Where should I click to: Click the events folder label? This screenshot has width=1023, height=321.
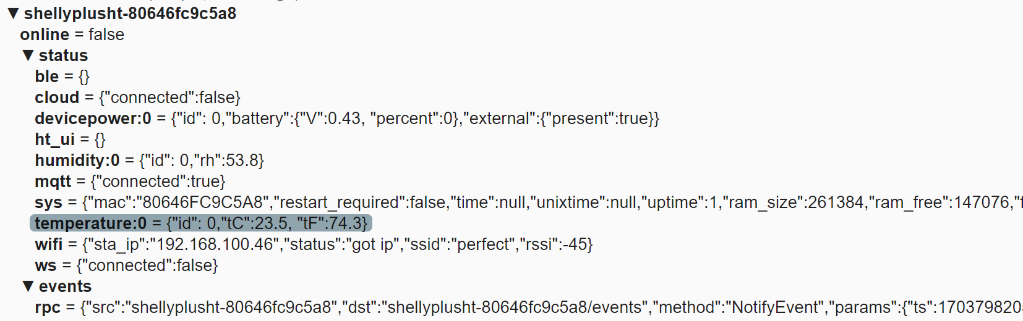[x=65, y=286]
